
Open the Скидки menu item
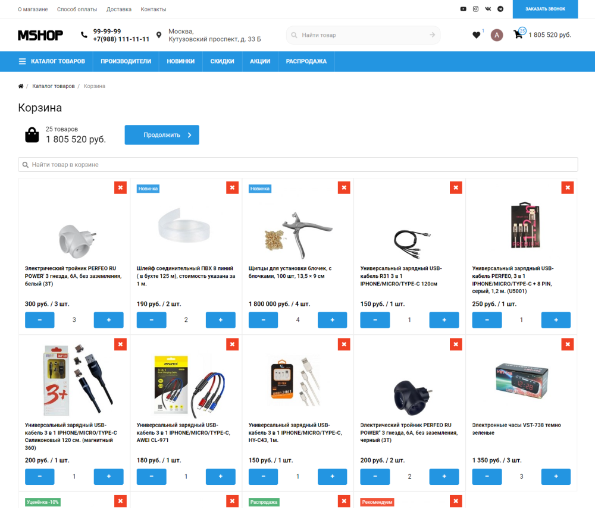[223, 61]
